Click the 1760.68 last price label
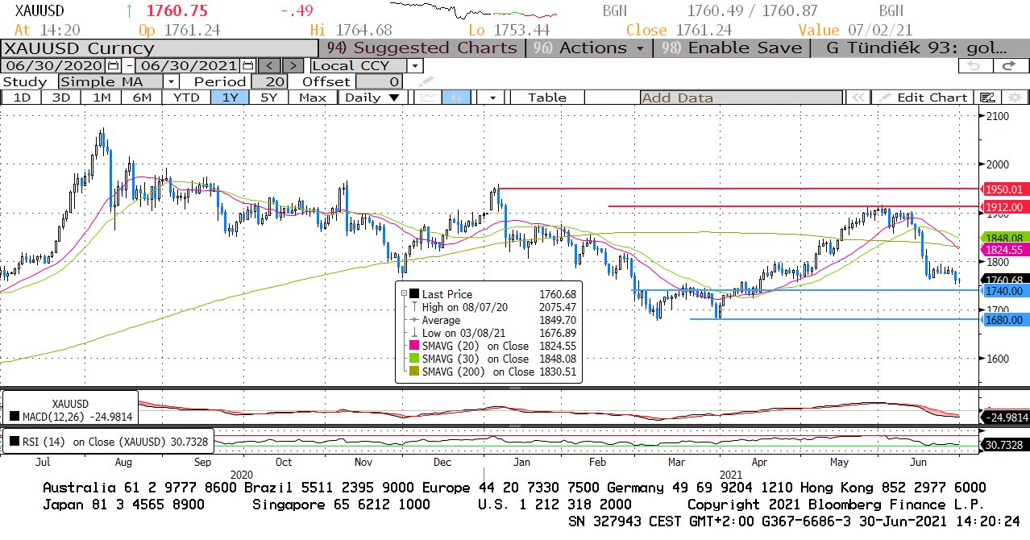 click(x=1004, y=280)
